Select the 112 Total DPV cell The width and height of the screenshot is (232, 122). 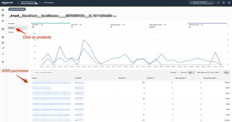143,120
